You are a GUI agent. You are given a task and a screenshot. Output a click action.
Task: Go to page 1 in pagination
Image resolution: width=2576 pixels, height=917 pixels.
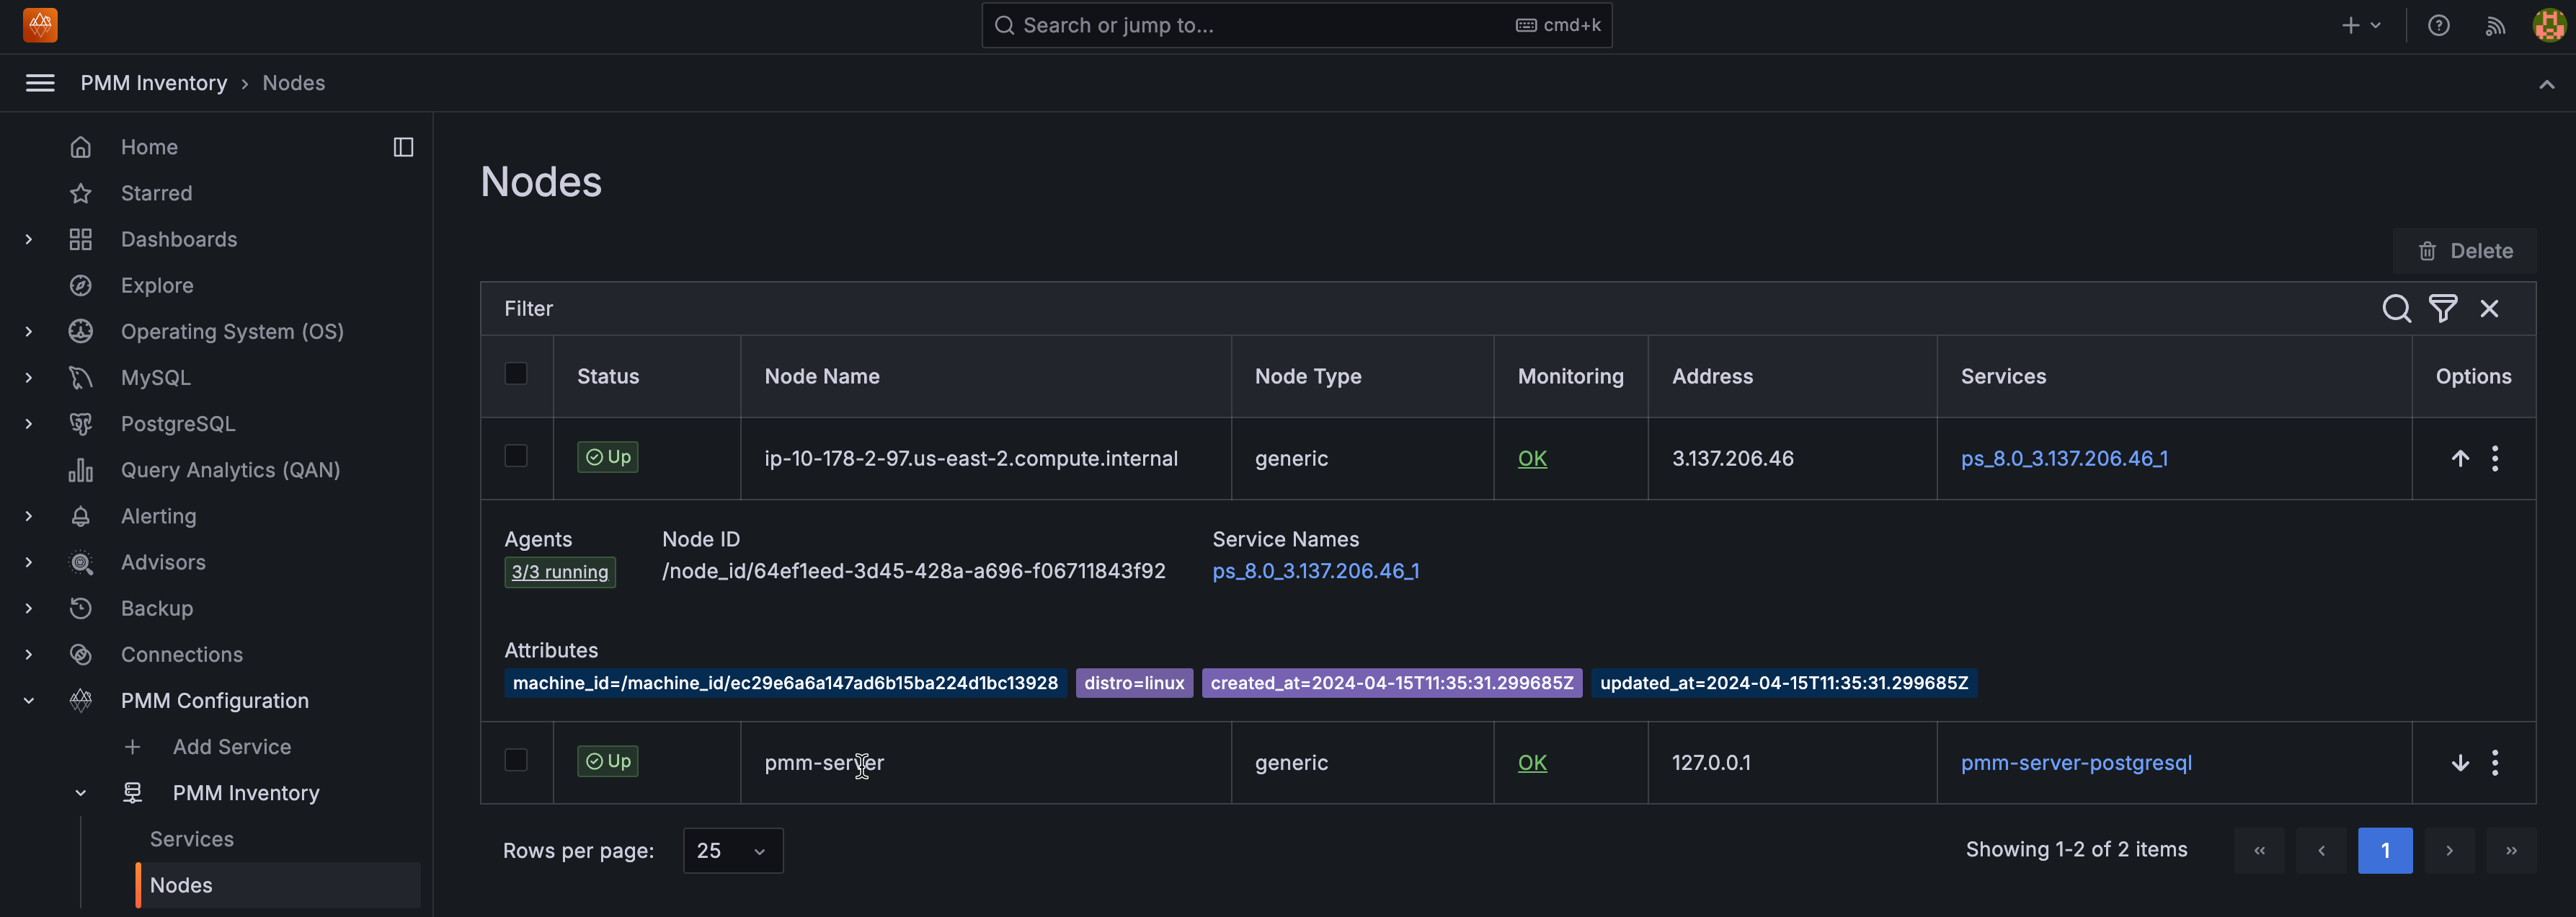[x=2385, y=850]
